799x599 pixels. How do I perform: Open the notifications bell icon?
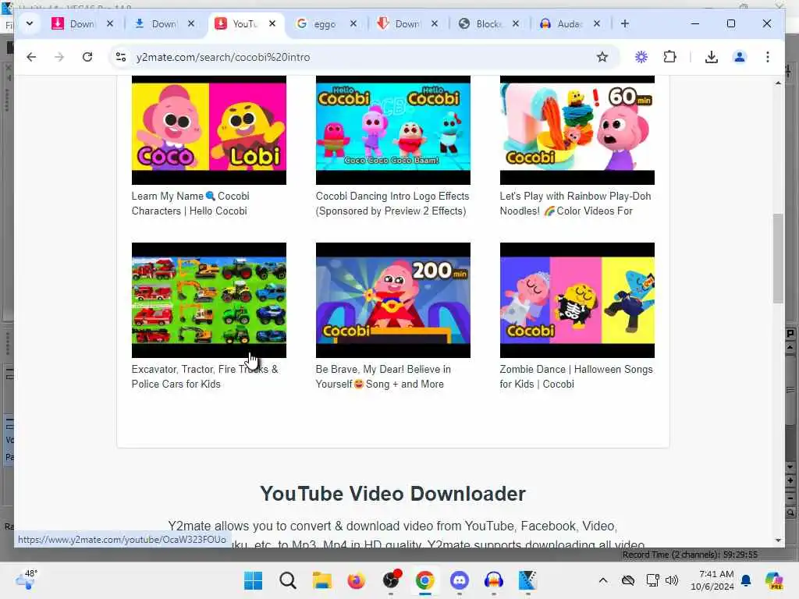tap(746, 580)
